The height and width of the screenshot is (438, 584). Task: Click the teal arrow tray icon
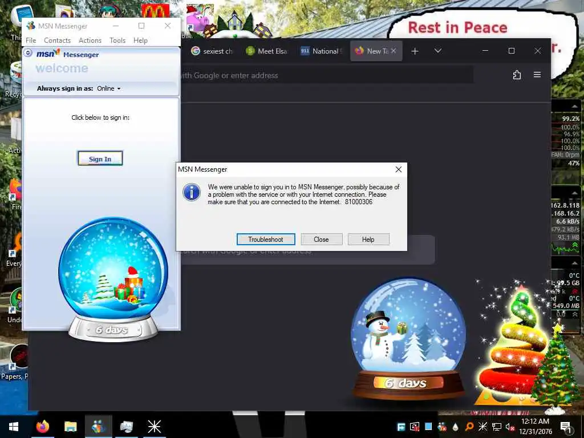pos(401,427)
